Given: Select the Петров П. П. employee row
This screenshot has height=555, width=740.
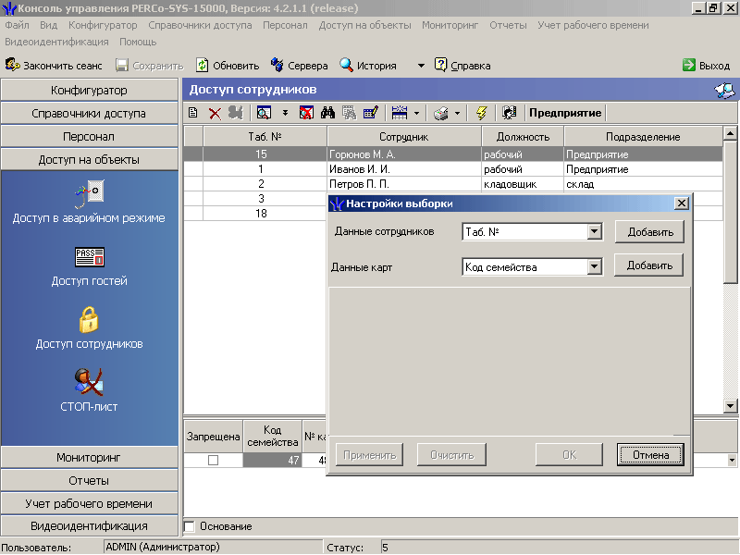Looking at the screenshot, I should coord(453,183).
